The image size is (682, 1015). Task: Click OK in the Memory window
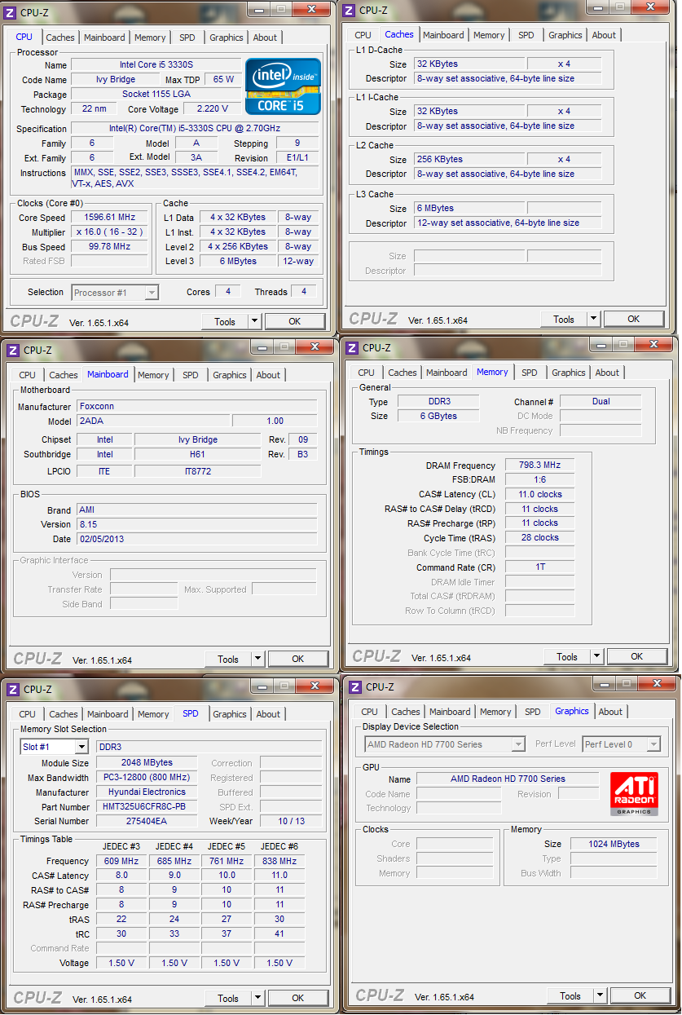coord(636,657)
